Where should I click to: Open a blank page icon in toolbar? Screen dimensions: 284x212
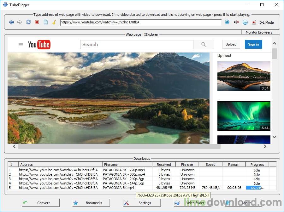[46, 22]
